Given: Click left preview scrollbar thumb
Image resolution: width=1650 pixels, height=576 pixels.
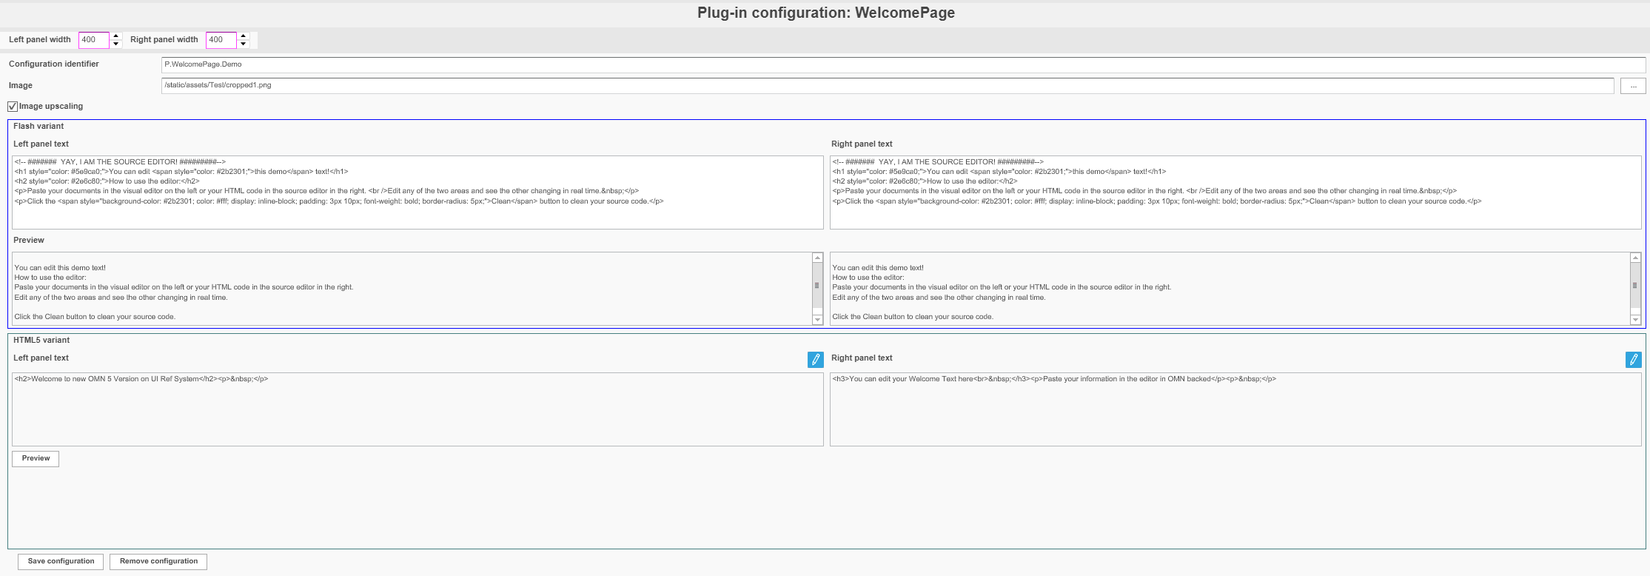Looking at the screenshot, I should pos(817,285).
